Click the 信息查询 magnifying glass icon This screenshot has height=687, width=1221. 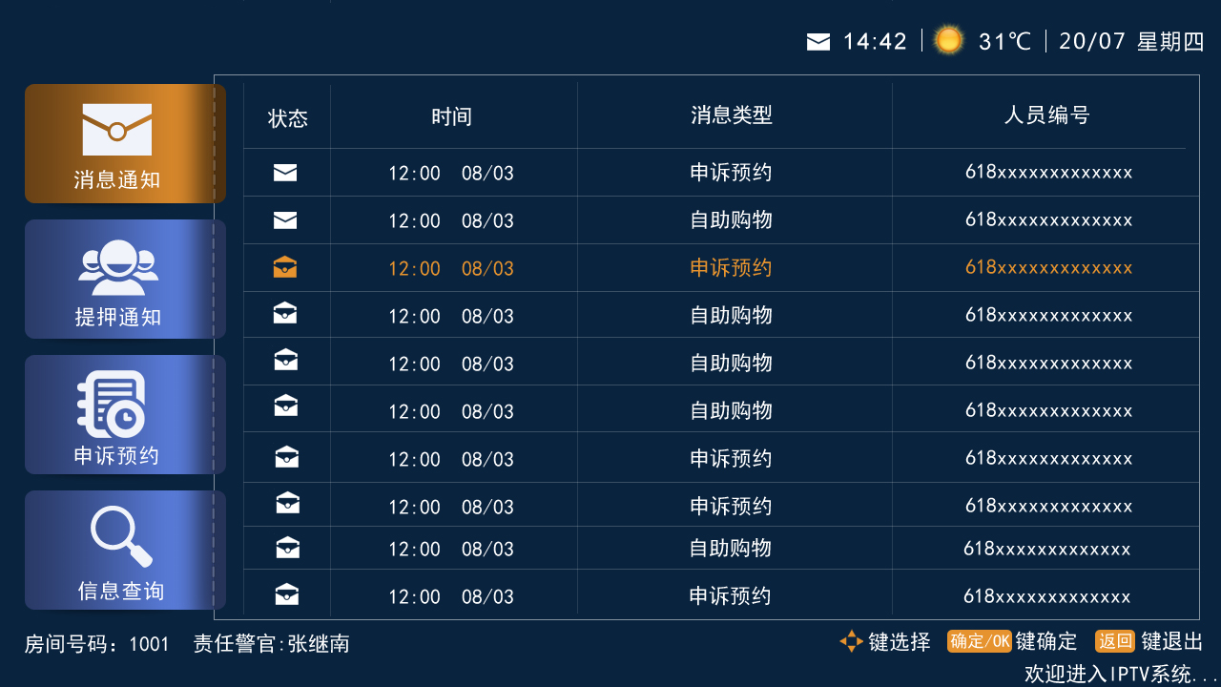coord(121,536)
